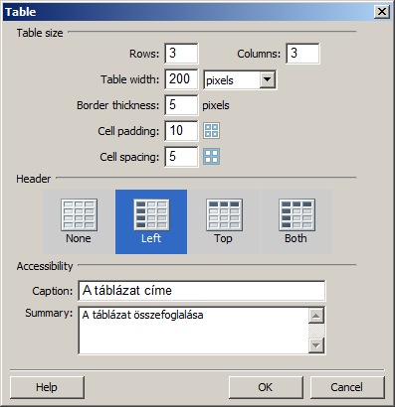Click the cell spacing illustration icon
This screenshot has width=395, height=407.
[211, 157]
